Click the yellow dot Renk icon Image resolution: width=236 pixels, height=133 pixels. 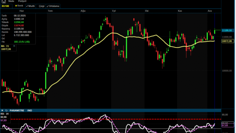pos(16,6)
